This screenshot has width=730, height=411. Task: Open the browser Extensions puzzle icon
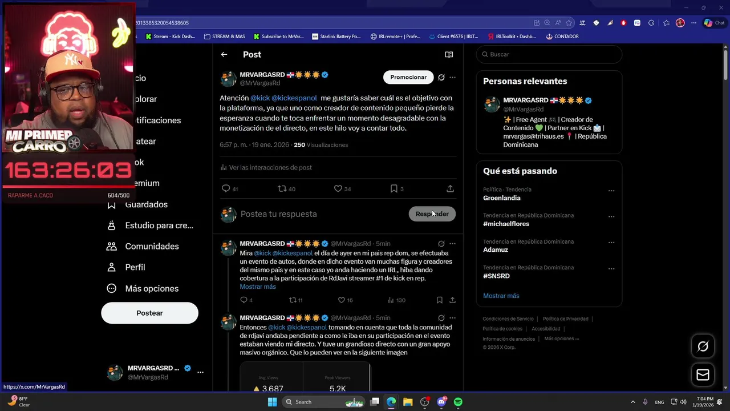click(651, 23)
